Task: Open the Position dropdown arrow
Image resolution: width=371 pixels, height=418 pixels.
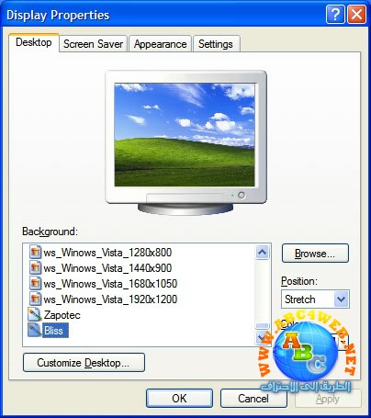Action: pos(341,299)
